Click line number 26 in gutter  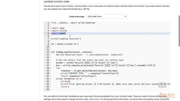pyautogui.click(x=48, y=89)
